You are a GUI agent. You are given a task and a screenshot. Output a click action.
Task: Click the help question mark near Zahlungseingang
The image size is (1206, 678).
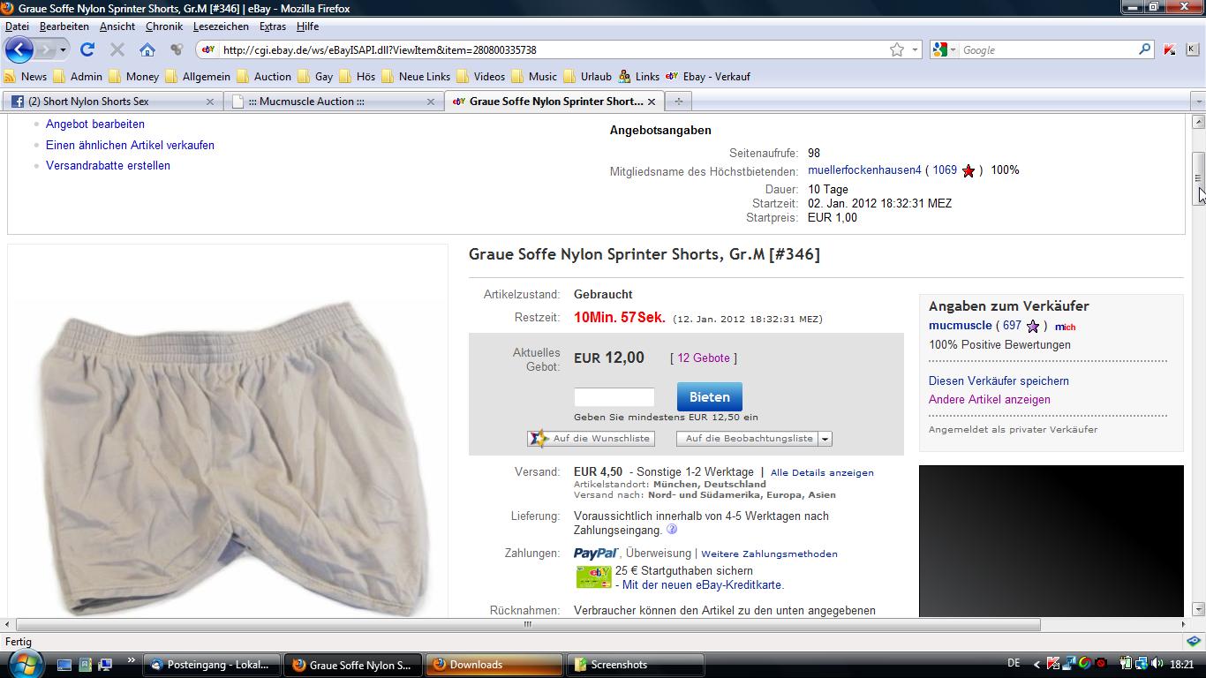point(672,530)
